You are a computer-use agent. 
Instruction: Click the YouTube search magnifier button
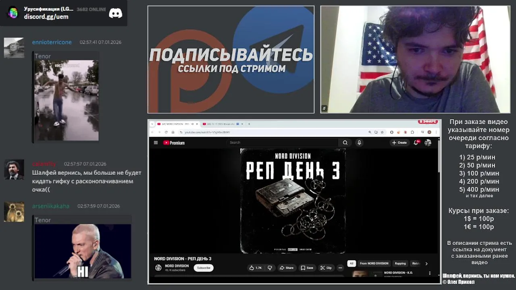[x=345, y=143]
